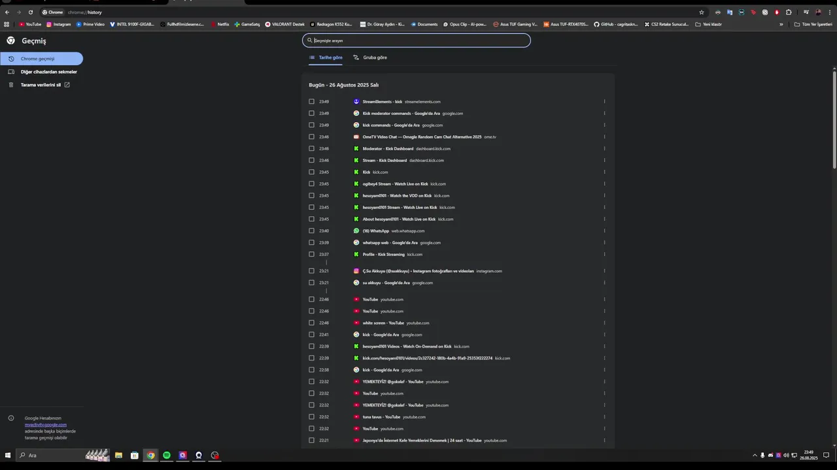Check the box for StreamElements - kick entry
This screenshot has width=837, height=470.
click(311, 102)
